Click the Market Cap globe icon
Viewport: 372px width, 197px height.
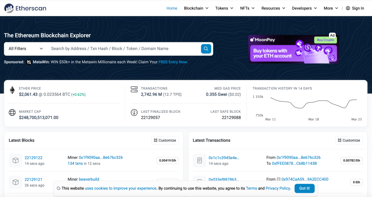[12, 113]
